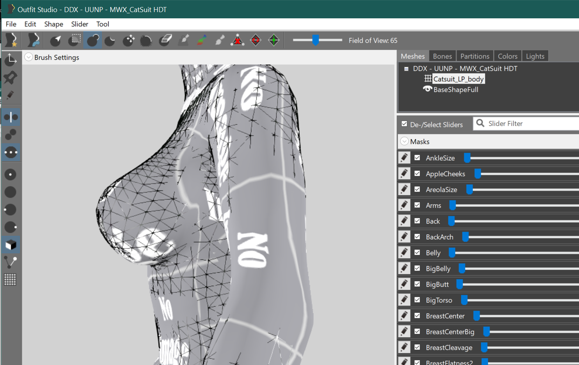Click the Slider Filter search field

click(x=527, y=124)
